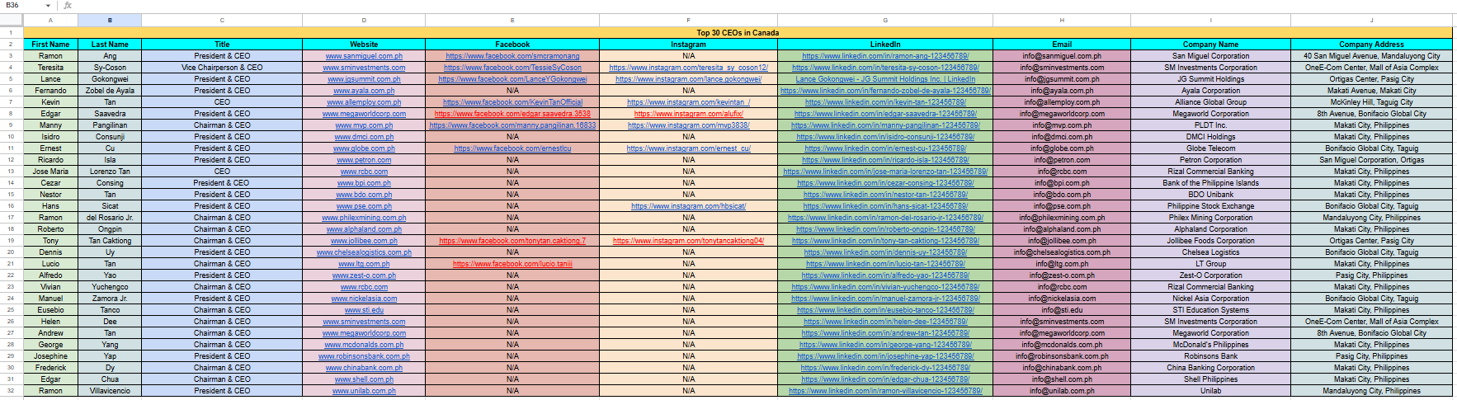Open the linkedin.com/in/ramon-ang link
The width and height of the screenshot is (1457, 400).
pos(885,56)
